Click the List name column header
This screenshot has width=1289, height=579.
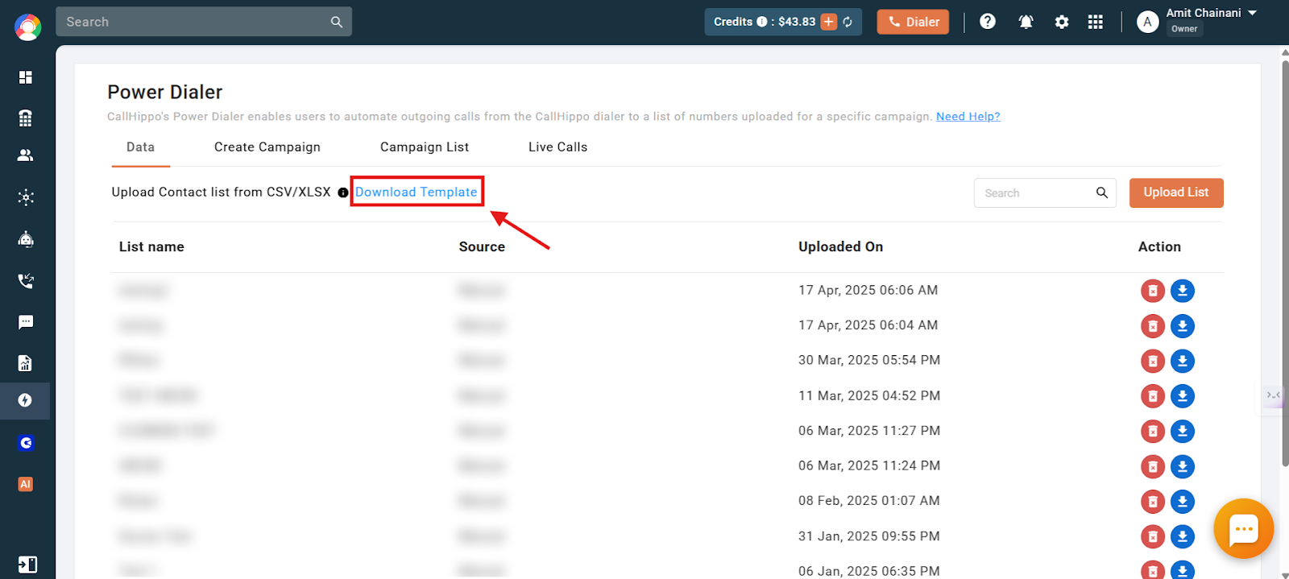[x=151, y=247]
